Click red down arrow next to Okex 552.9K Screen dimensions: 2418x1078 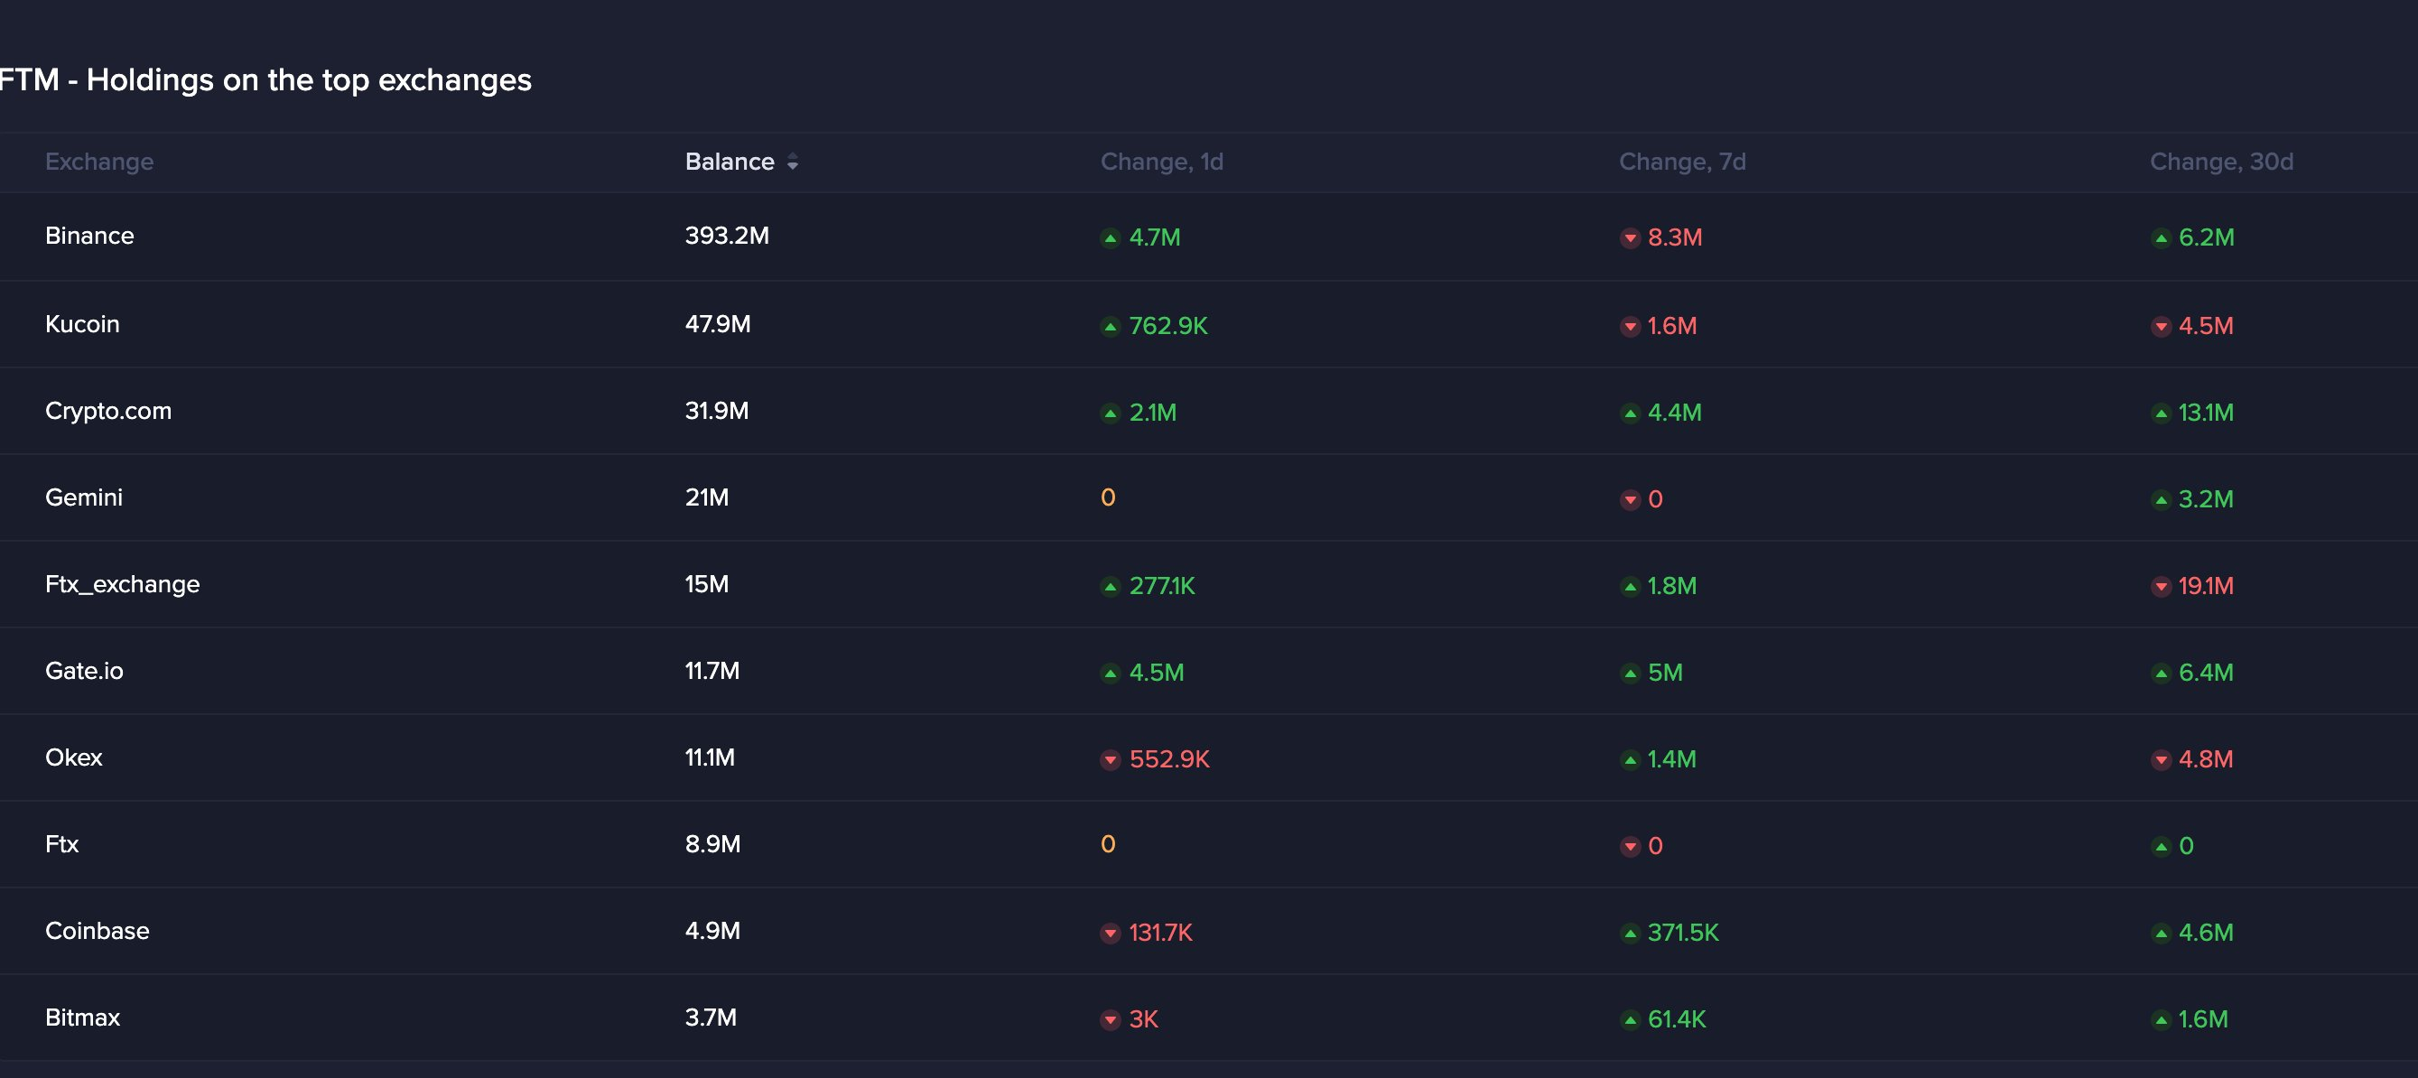coord(1111,760)
